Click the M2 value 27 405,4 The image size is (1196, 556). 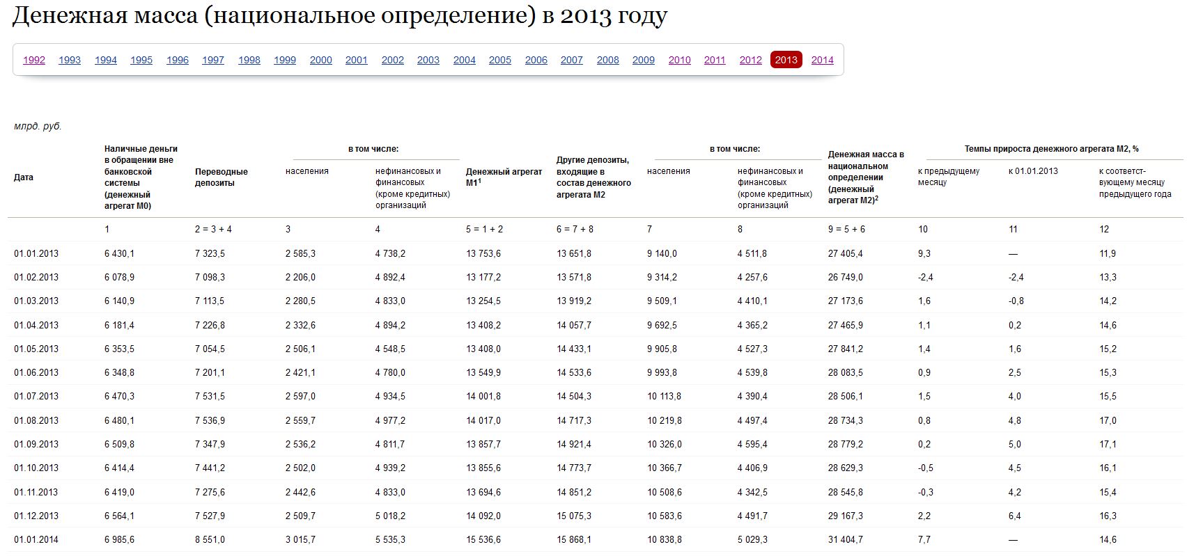tap(846, 253)
